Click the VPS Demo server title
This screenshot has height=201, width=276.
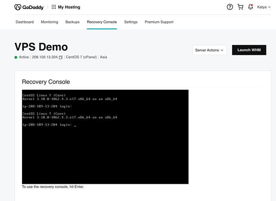41,47
